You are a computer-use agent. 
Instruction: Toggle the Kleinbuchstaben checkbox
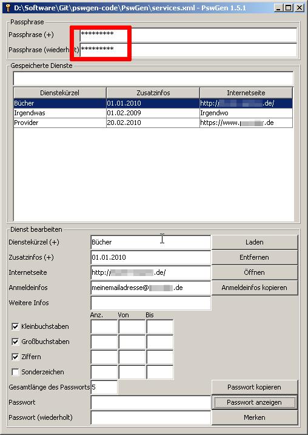point(15,326)
